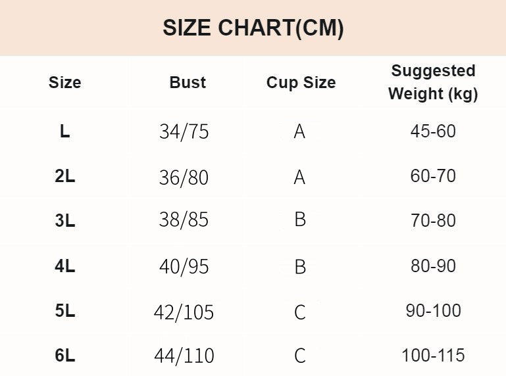Image resolution: width=506 pixels, height=376 pixels.
Task: Click the Suggested Weight (kg) header
Action: pos(433,83)
